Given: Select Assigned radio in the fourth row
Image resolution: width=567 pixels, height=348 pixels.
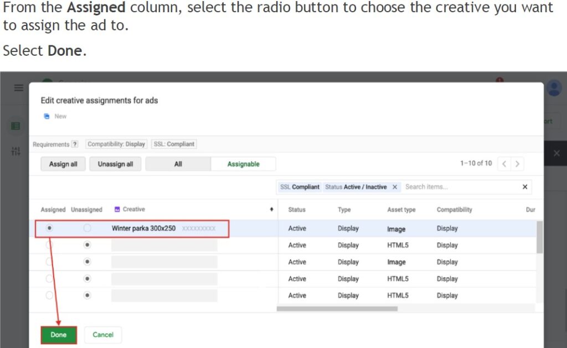Looking at the screenshot, I should pyautogui.click(x=49, y=278).
